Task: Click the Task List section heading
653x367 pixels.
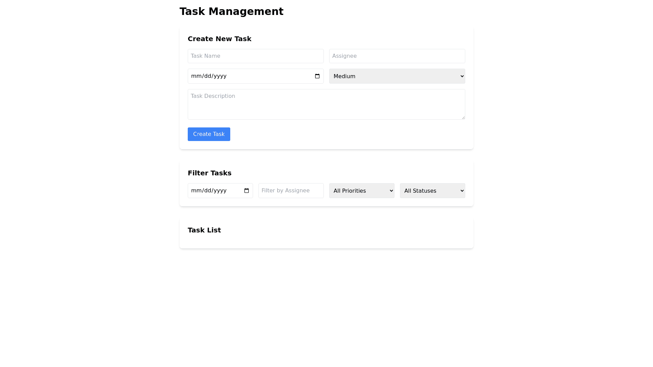Action: pyautogui.click(x=204, y=230)
